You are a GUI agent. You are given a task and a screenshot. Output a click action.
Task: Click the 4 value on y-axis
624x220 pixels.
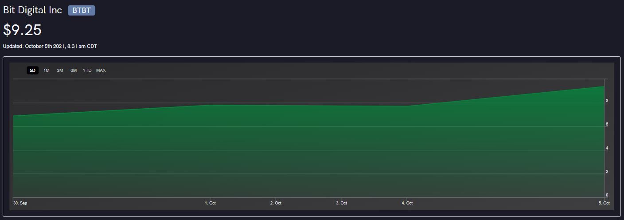click(x=607, y=148)
